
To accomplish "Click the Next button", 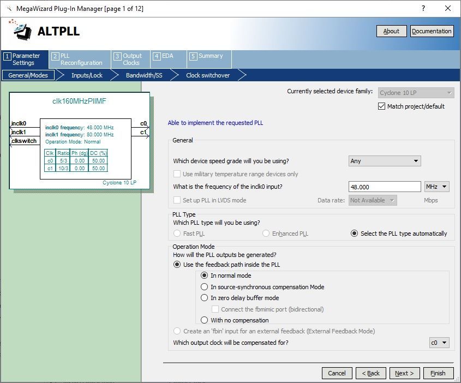I will pos(405,373).
